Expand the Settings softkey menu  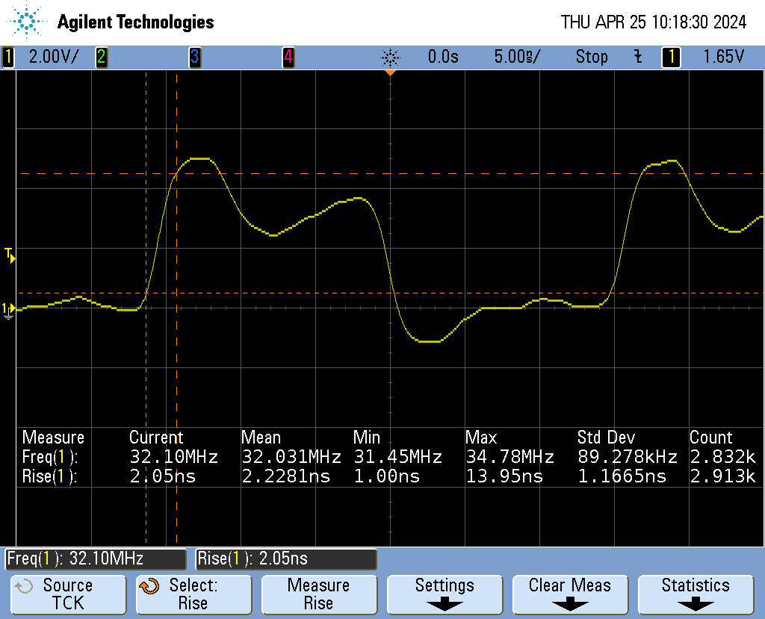click(445, 594)
